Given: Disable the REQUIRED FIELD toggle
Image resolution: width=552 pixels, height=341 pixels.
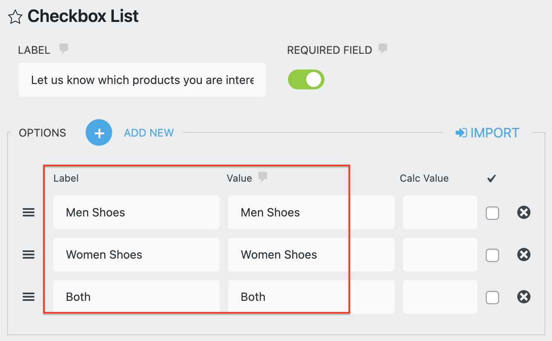Looking at the screenshot, I should pos(306,79).
